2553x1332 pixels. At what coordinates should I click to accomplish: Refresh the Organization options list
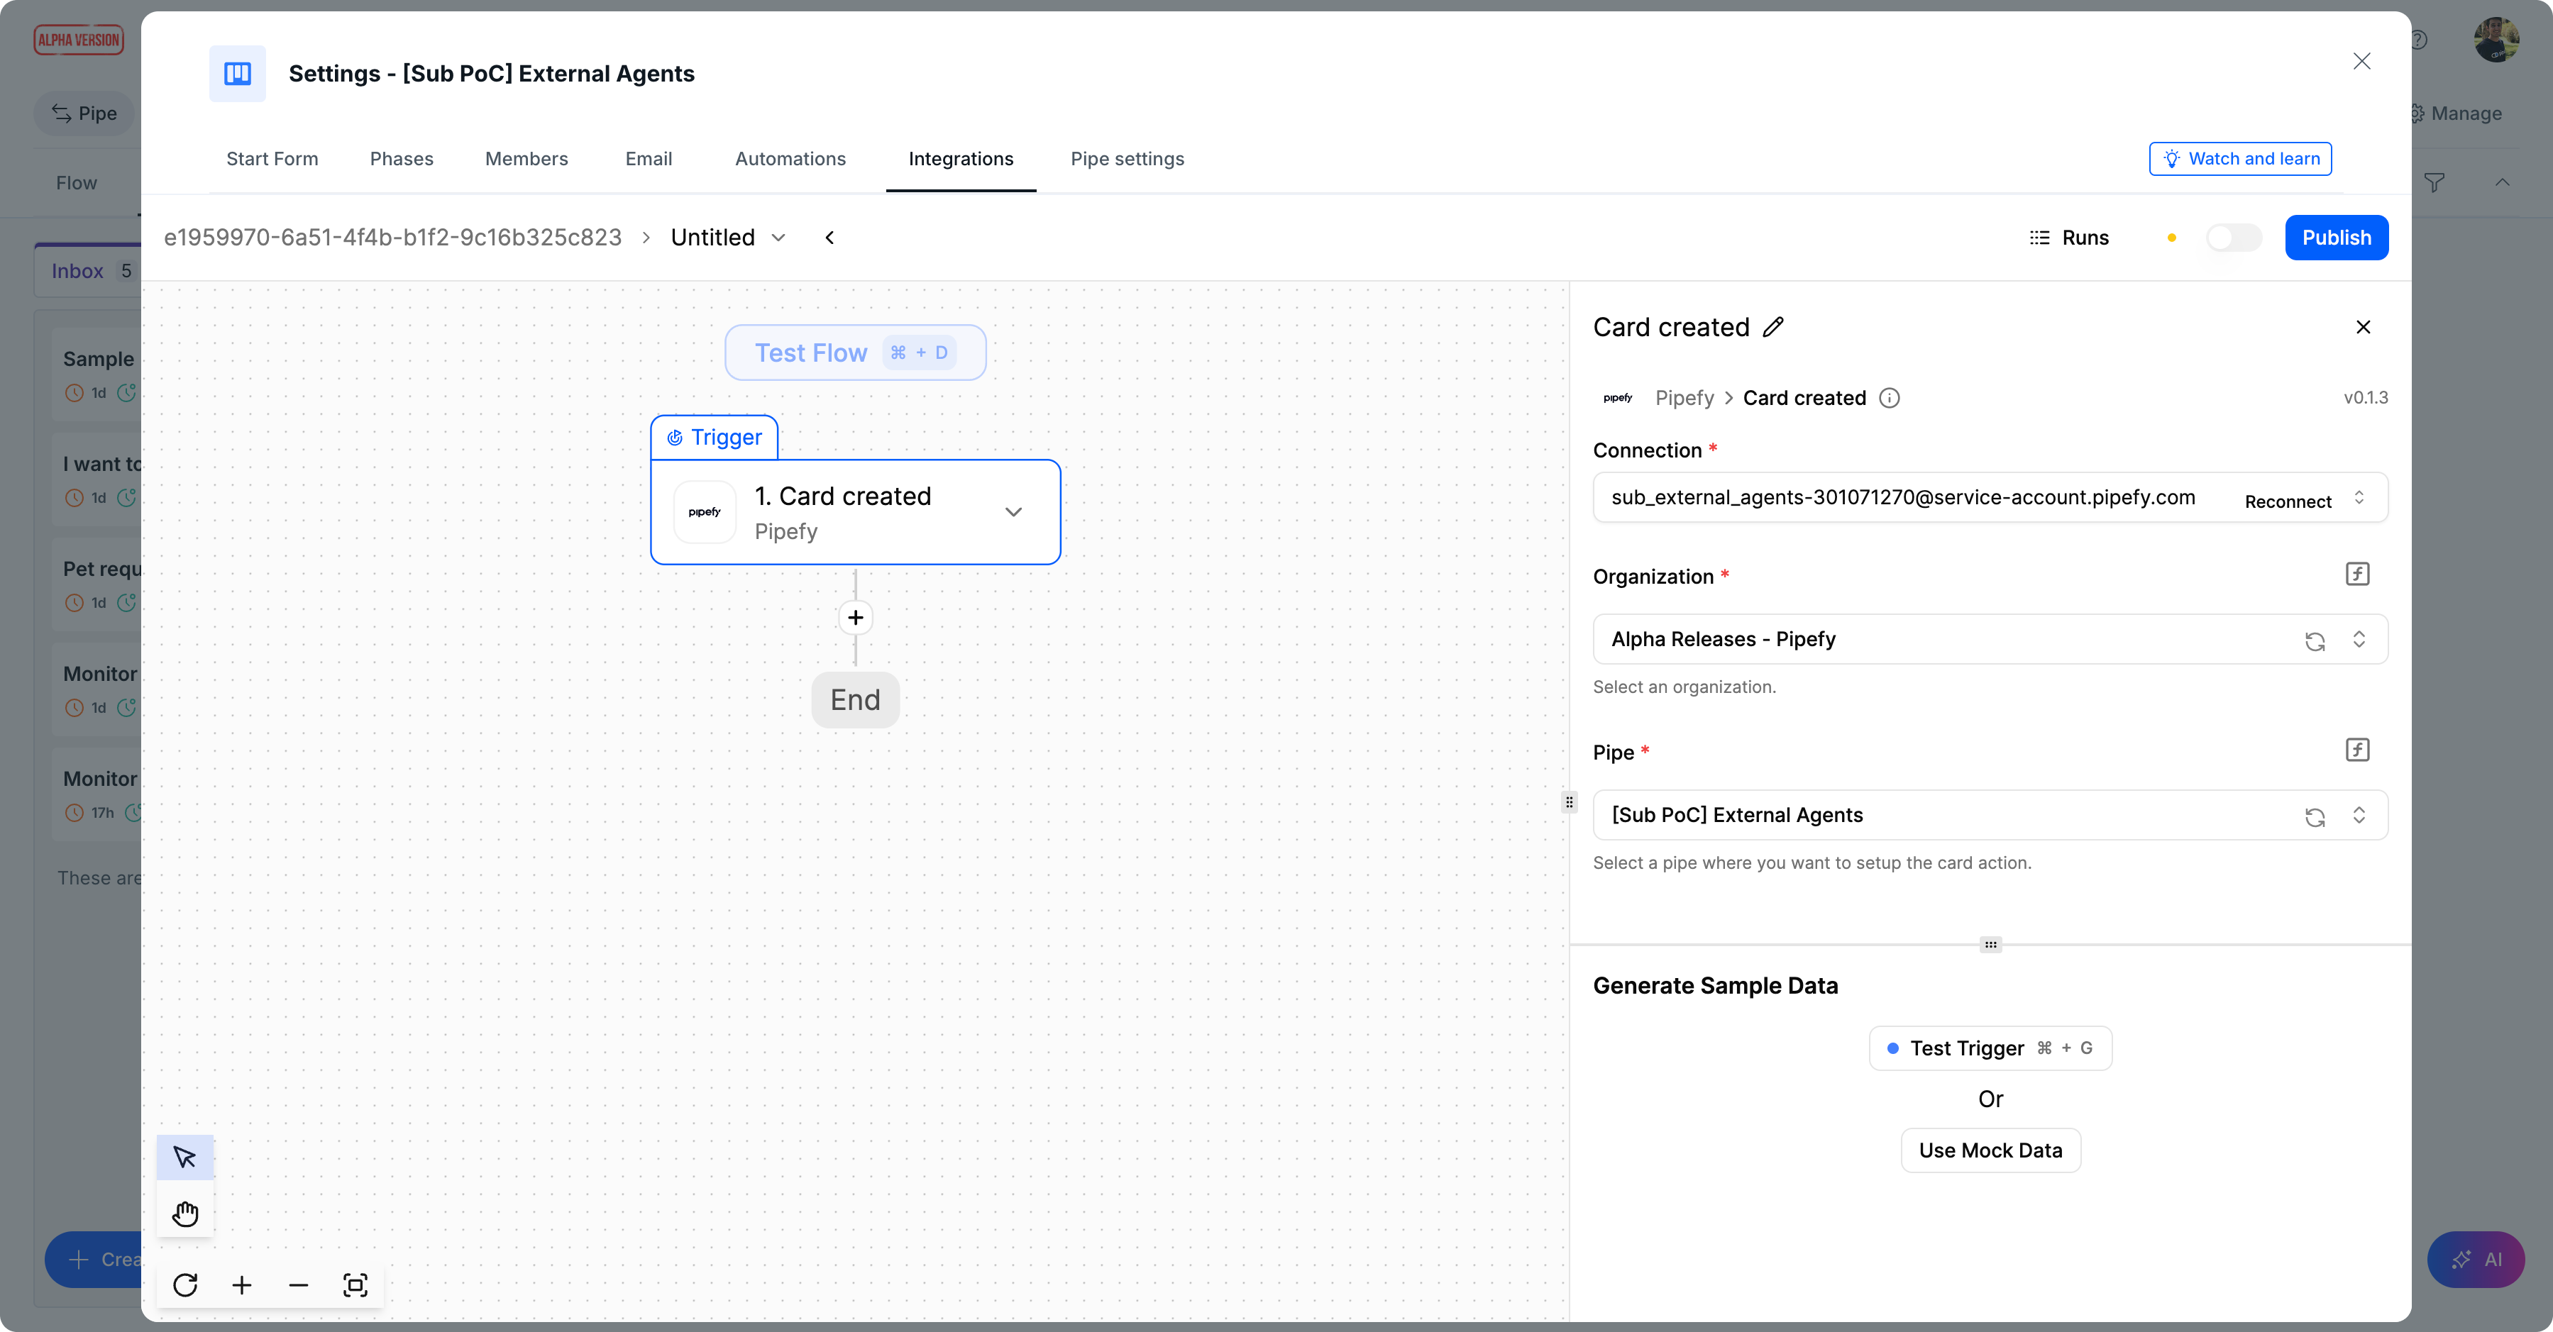click(x=2314, y=640)
